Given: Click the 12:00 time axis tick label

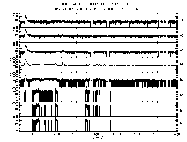Looking at the screenshot, I should pos(56,134).
